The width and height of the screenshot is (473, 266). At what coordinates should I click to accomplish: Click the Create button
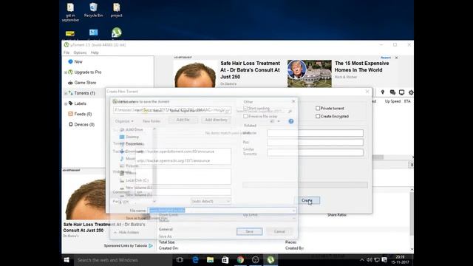pos(307,200)
